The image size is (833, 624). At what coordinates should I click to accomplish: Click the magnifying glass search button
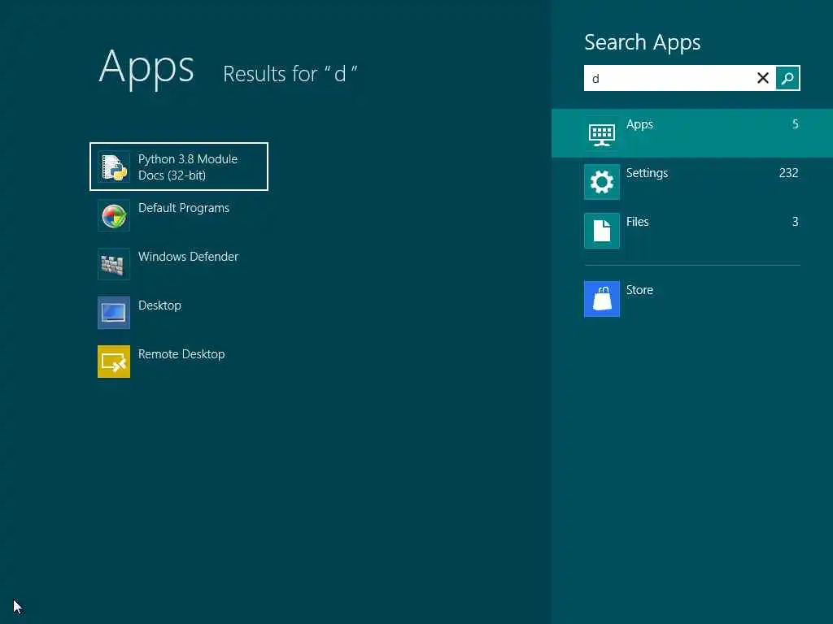click(787, 78)
